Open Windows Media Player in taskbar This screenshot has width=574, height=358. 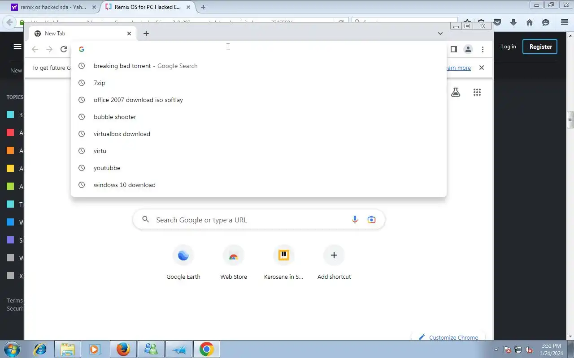(95, 349)
